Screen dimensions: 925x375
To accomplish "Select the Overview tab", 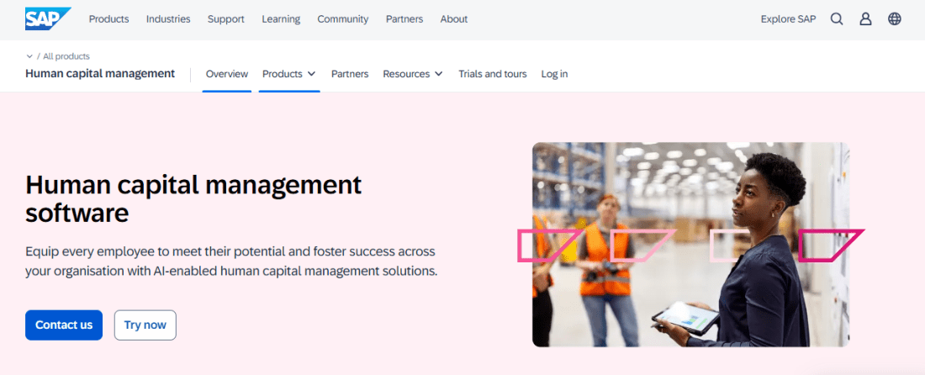I will [x=227, y=74].
